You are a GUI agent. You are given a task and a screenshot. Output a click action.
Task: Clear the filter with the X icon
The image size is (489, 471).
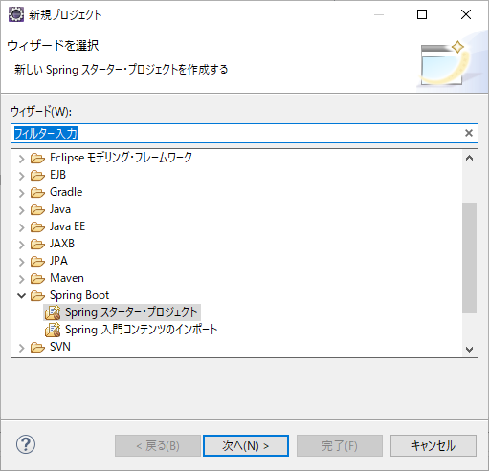pyautogui.click(x=469, y=133)
